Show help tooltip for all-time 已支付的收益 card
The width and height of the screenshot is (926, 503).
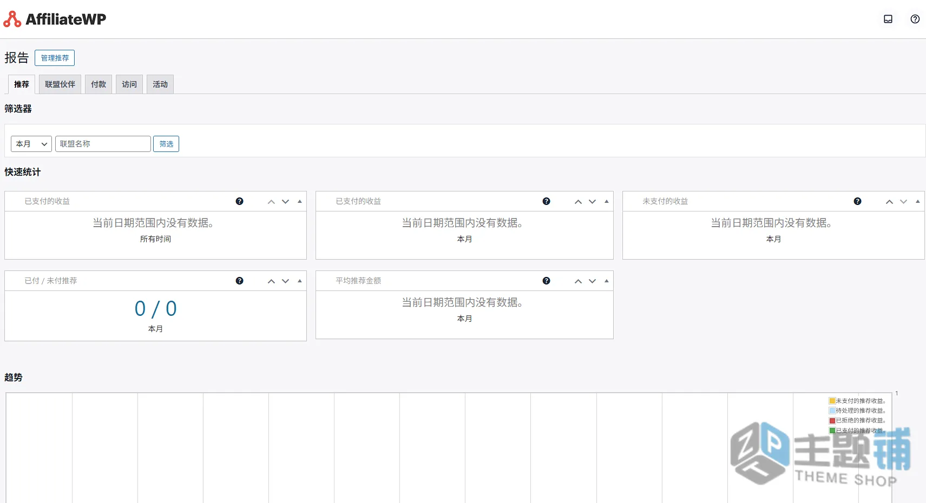click(x=239, y=201)
